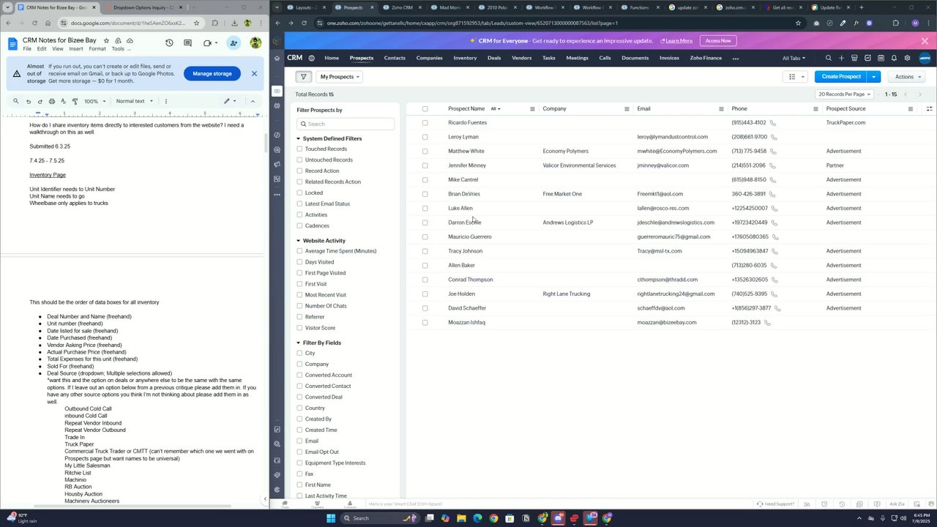Tick the select-all checkbox in table header
Screen dimensions: 937x527
tap(425, 109)
